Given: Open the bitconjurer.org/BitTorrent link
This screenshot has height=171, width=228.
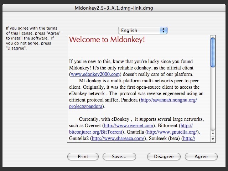Looking at the screenshot, I should click(x=95, y=132).
